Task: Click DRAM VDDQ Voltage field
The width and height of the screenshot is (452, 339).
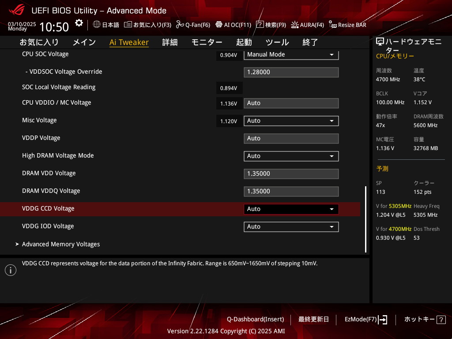Action: tap(291, 192)
